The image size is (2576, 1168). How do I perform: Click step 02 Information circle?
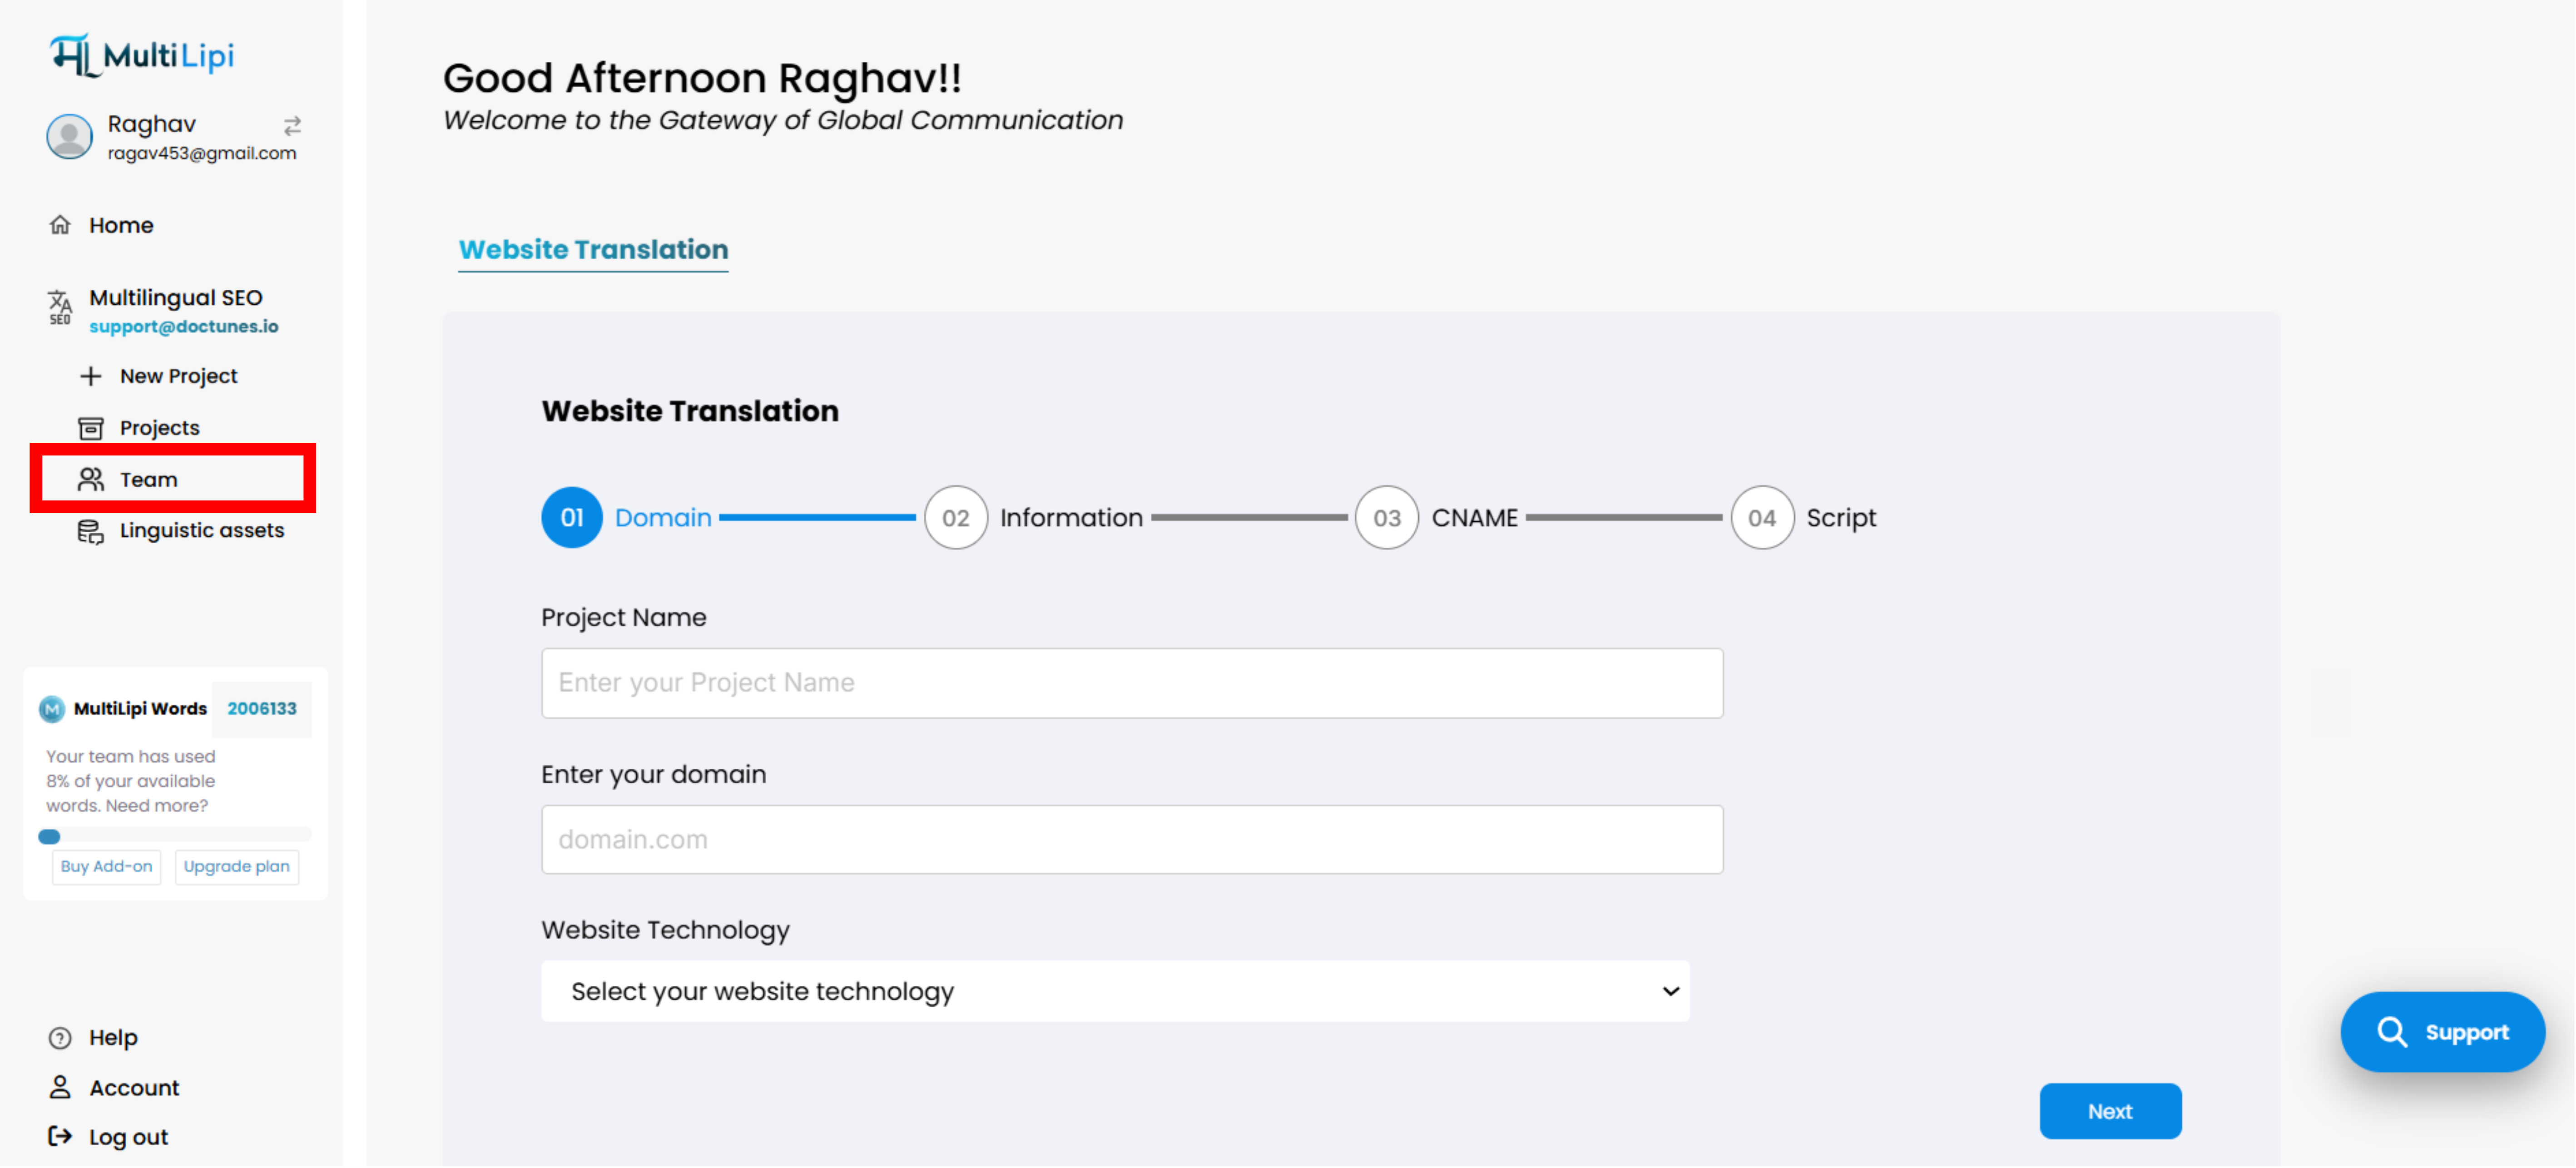[956, 518]
